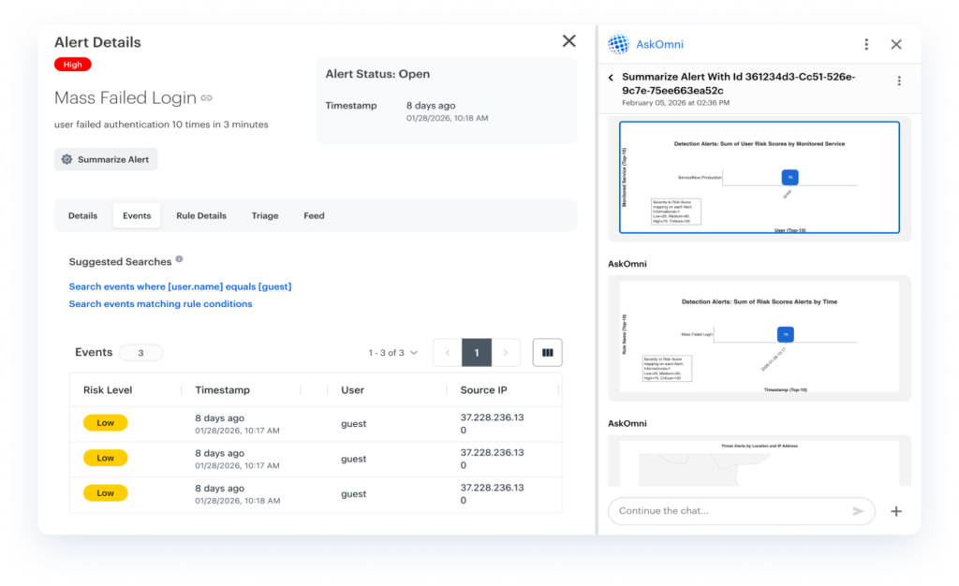
Task: Select the Feed tab
Action: point(314,215)
